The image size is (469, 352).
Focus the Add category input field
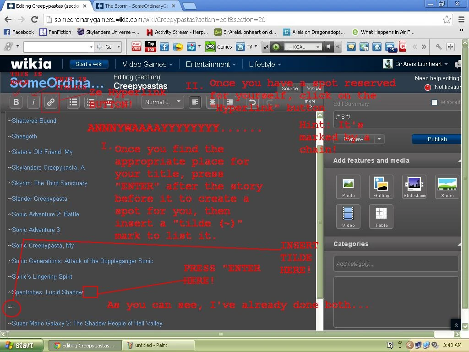(396, 264)
